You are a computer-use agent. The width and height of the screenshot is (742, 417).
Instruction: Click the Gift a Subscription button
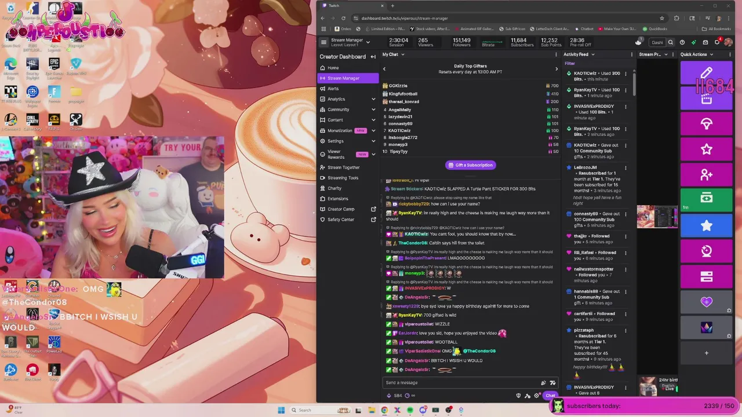click(x=470, y=165)
